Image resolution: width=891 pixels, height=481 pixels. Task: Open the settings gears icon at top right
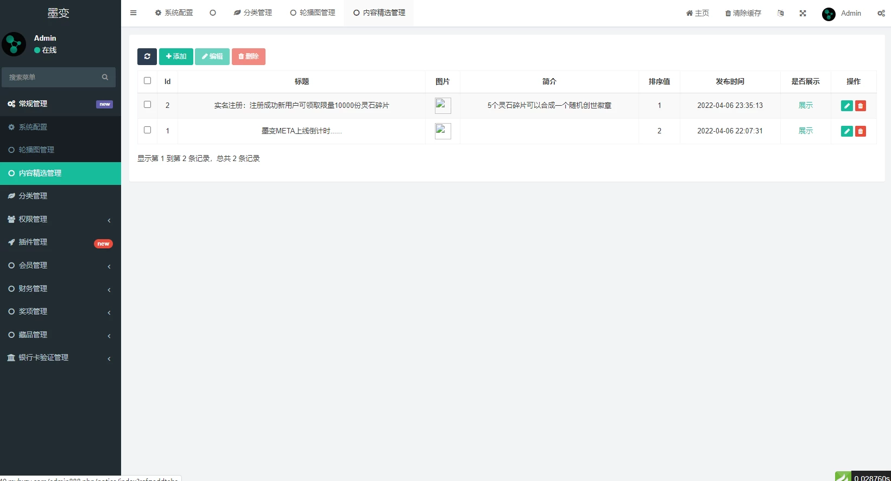[x=881, y=13]
